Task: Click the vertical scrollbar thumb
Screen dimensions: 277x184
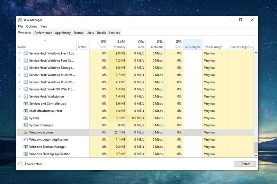Action: 256,147
